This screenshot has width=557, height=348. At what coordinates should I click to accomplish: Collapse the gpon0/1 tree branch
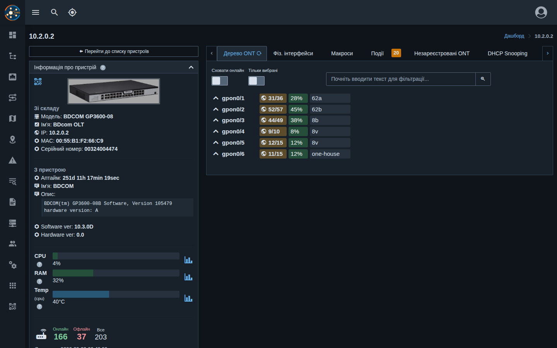216,98
